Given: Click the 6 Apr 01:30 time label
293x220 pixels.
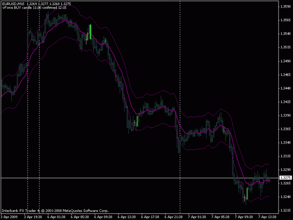Looking at the screenshot, I should (x=56, y=217).
